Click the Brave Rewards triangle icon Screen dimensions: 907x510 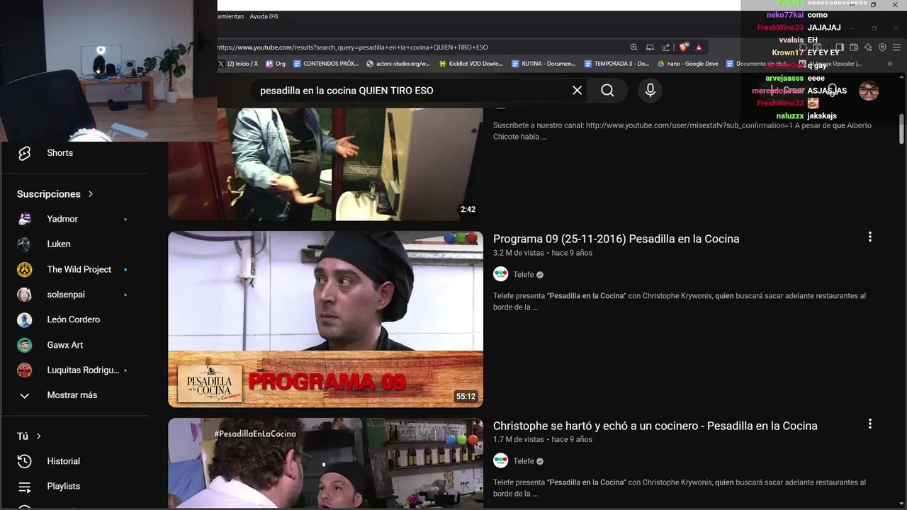pos(699,47)
